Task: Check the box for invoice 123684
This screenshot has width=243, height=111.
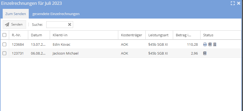Action: [4, 44]
